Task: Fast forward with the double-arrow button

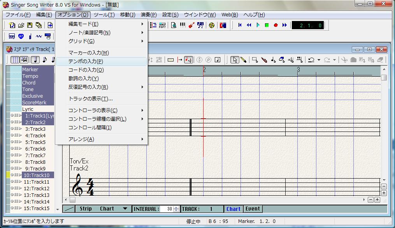Action: pyautogui.click(x=284, y=25)
